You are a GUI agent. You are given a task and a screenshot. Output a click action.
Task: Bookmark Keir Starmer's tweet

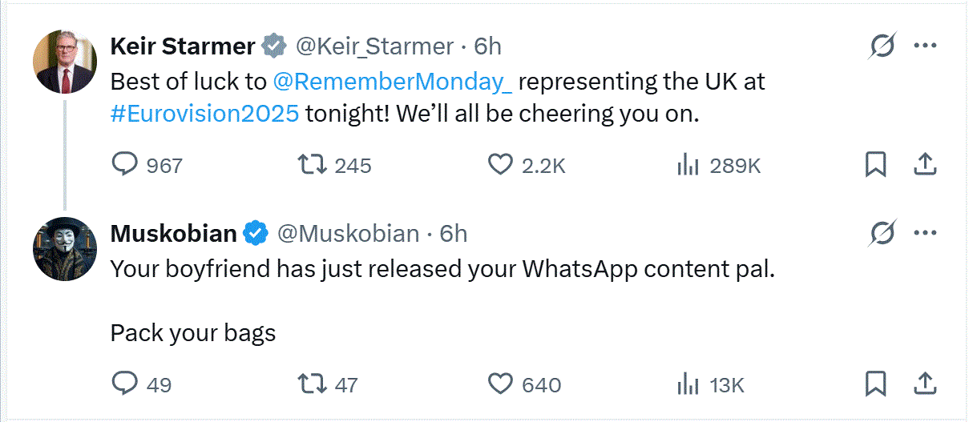(x=875, y=165)
